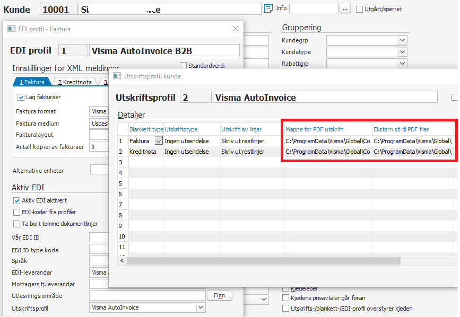Viewport: 460px width, 317px height.
Task: Click the EDI profil window title icon
Action: [x=12, y=29]
